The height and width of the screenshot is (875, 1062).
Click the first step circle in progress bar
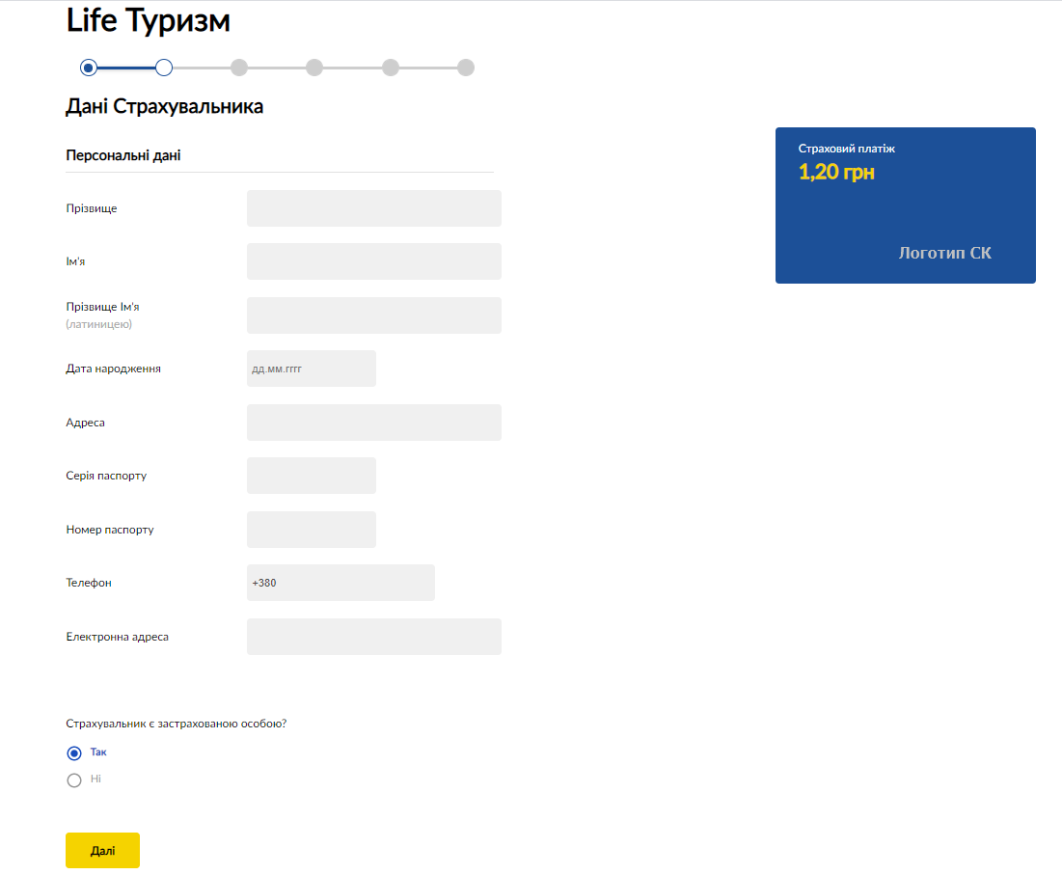89,68
